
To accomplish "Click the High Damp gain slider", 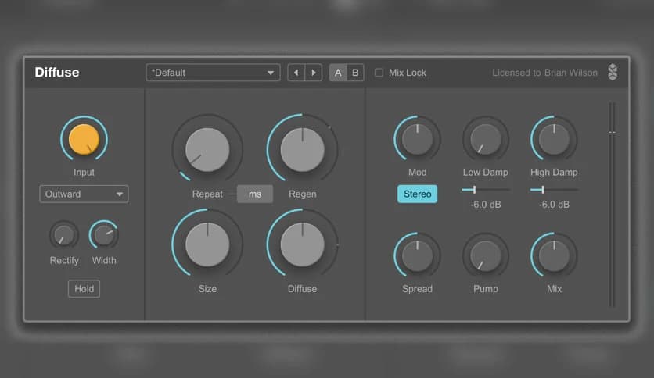I will tap(554, 190).
